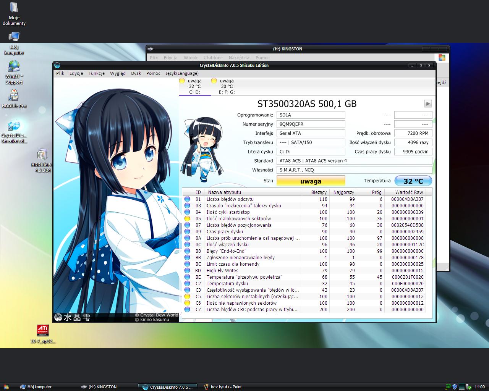
Task: Click the 7200 RPM rotation speed field
Action: [413, 133]
